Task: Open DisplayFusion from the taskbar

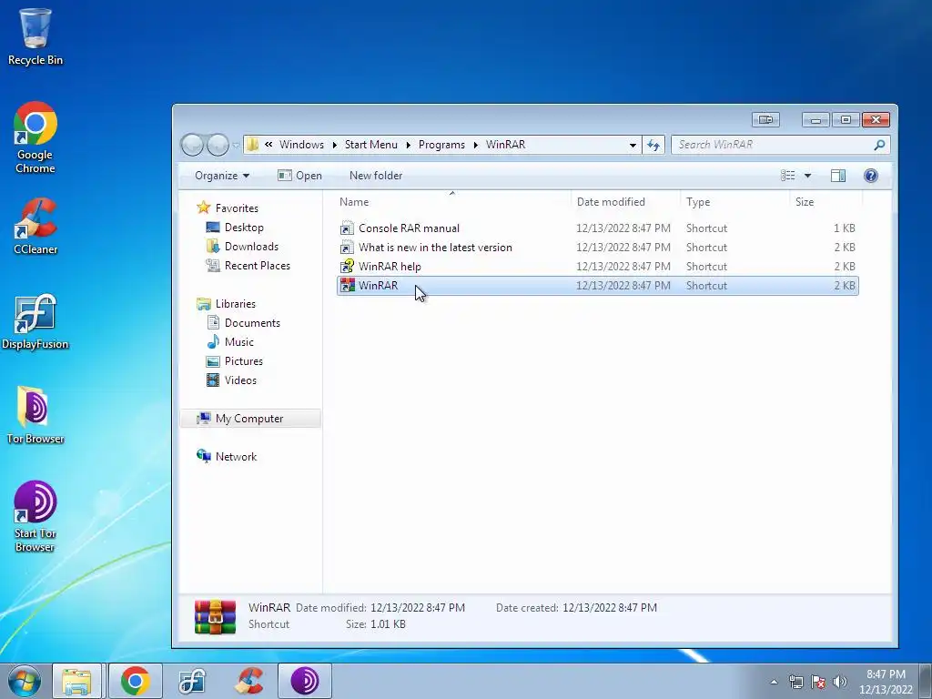Action: point(192,681)
